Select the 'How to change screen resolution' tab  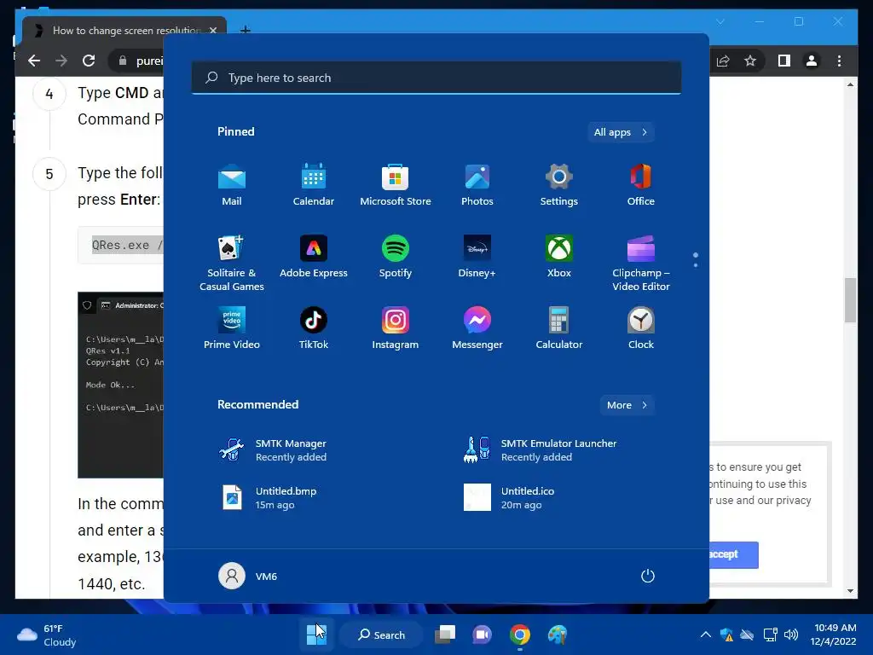pos(124,31)
